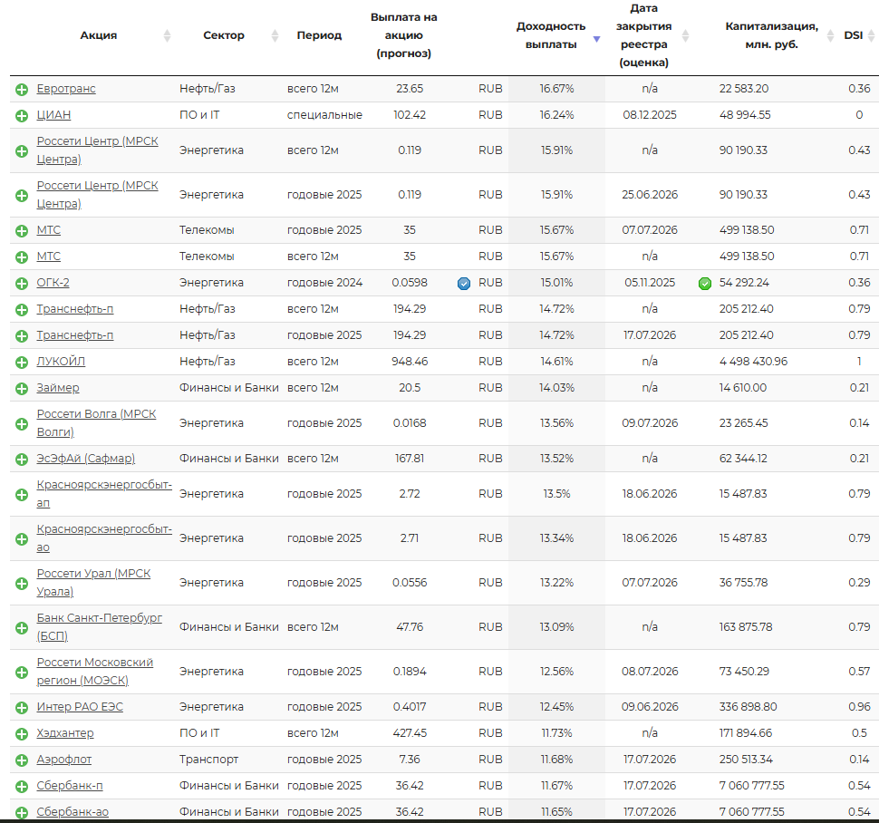The height and width of the screenshot is (823, 879).
Task: Expand the plus icon for Транснефть-п годовые 2025
Action: [22, 336]
